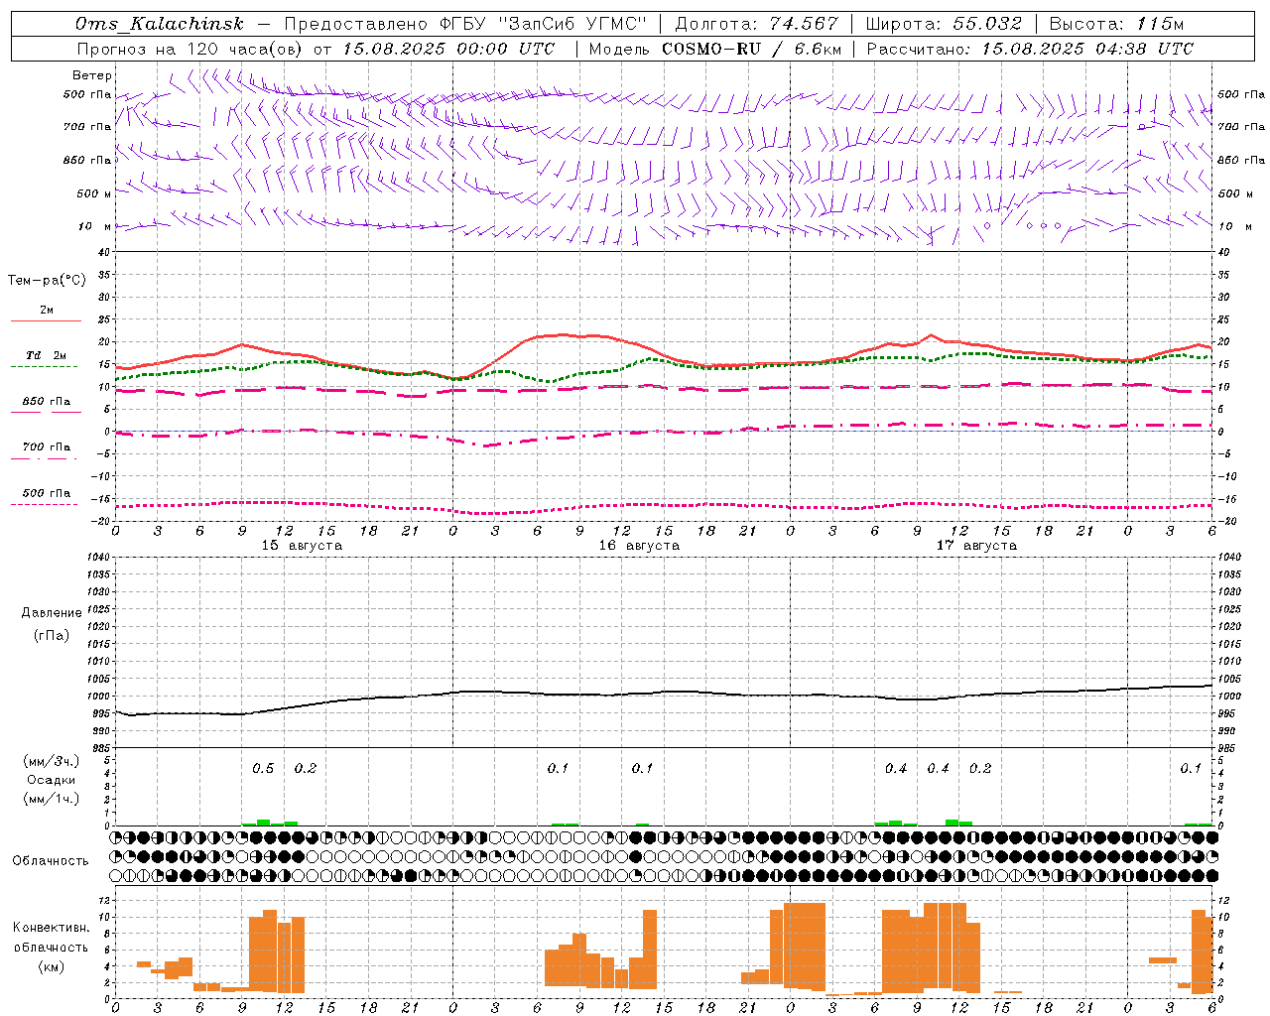Click the 16 августа date label
Viewport: 1270px width, 1016px height.
(x=639, y=546)
